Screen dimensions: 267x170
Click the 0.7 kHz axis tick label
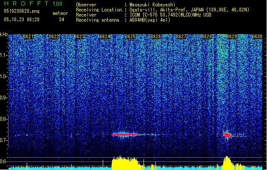point(3,140)
